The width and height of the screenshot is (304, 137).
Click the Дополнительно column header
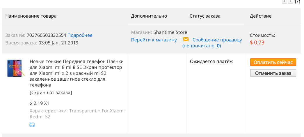coord(149,16)
